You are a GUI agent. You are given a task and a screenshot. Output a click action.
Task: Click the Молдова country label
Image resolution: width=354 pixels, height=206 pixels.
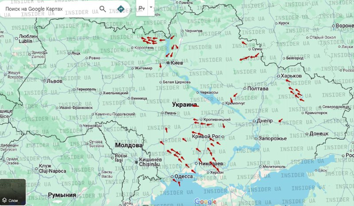129,145
